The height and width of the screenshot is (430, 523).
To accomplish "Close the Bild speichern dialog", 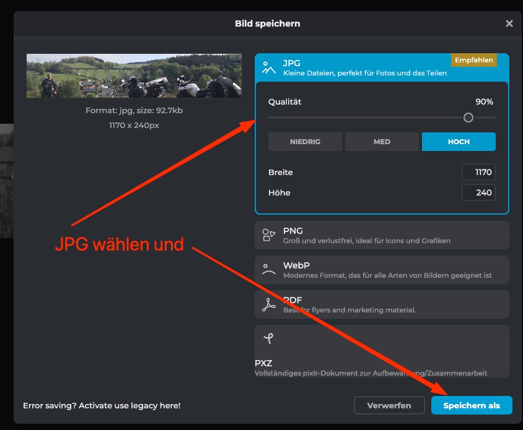I will (x=509, y=24).
